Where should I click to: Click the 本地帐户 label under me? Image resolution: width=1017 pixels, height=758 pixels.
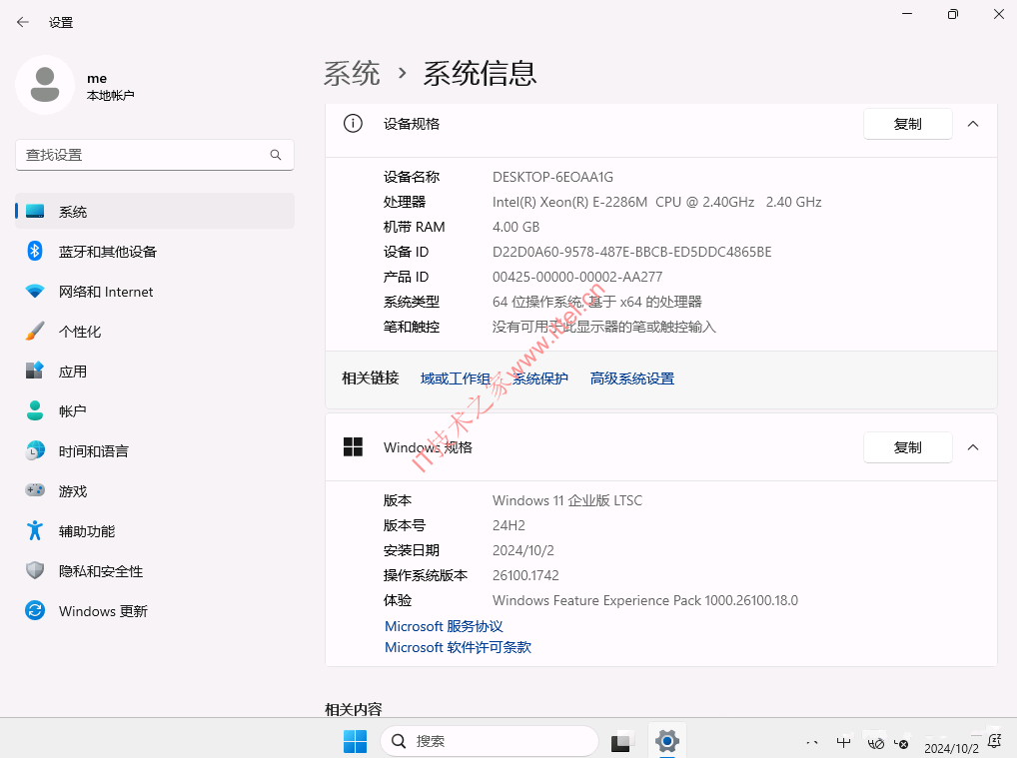pos(110,95)
